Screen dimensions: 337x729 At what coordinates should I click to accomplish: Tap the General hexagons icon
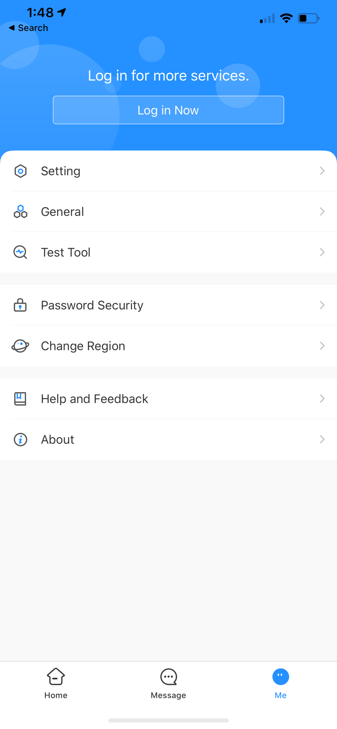pyautogui.click(x=21, y=212)
